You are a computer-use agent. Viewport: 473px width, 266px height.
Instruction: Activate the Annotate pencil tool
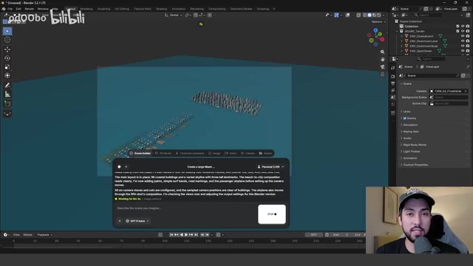7,86
